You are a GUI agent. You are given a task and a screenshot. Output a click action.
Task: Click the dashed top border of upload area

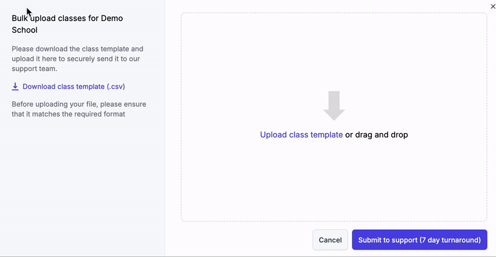tap(334, 13)
